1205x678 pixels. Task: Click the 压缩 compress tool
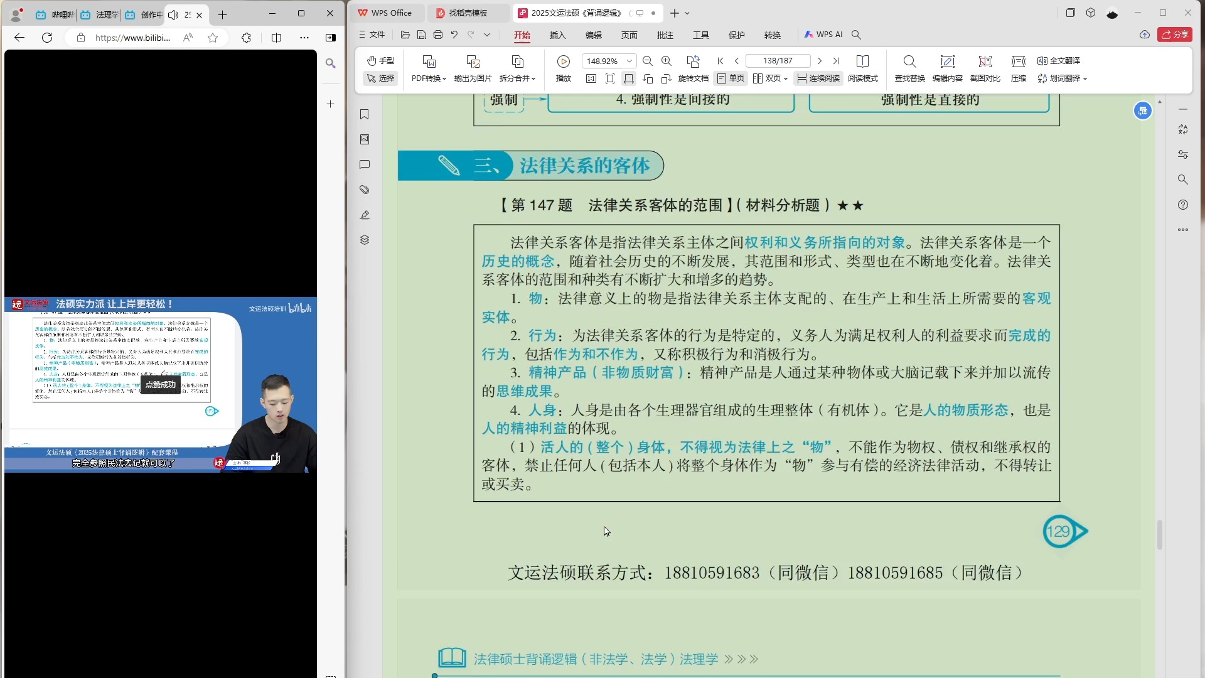coord(1019,68)
